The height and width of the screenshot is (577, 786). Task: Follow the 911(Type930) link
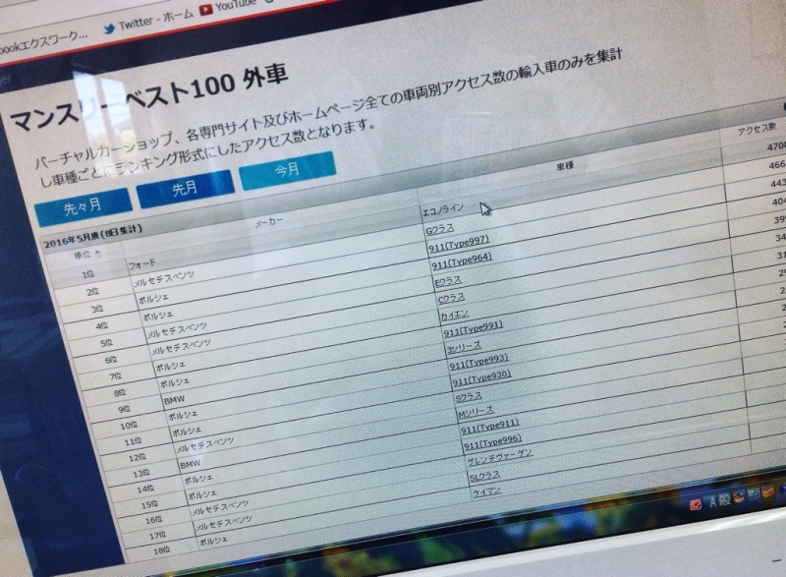tap(481, 378)
